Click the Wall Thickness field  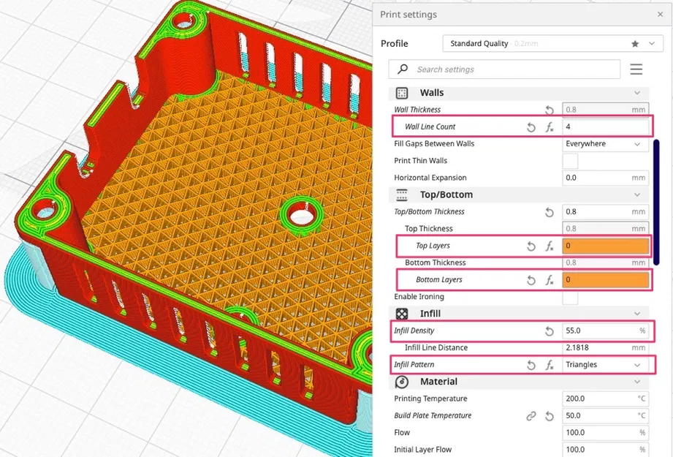tap(606, 110)
